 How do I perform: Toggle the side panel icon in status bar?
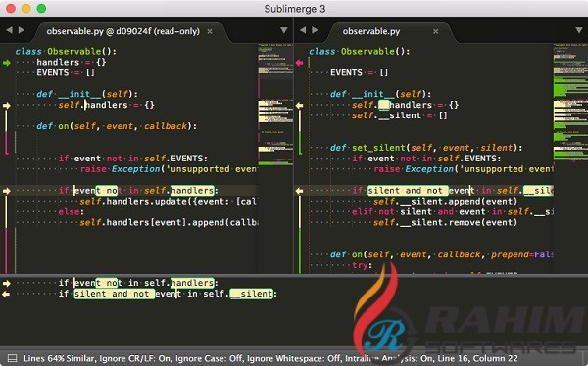[13, 358]
